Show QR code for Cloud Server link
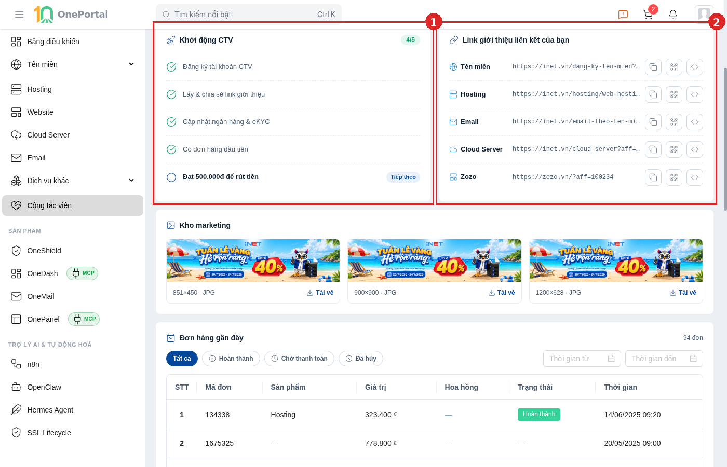Viewport: 727px width, 467px height. (x=674, y=149)
